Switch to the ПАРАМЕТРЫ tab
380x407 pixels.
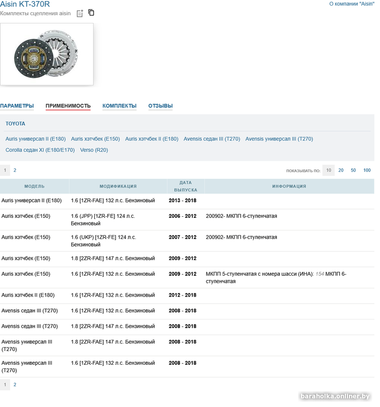click(17, 106)
